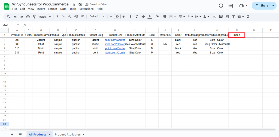This screenshot has width=279, height=137.
Task: Open version history clock icon
Action: pyautogui.click(x=221, y=6)
